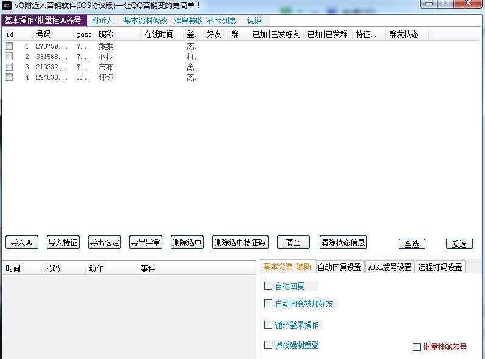Click nickname 布布 in the list
The width and height of the screenshot is (485, 359).
tap(106, 67)
